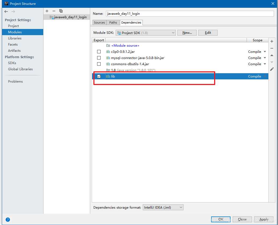Add a new module with plus icon
This screenshot has height=225, width=278.
point(47,11)
